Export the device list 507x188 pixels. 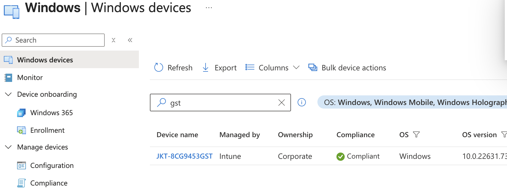(225, 68)
